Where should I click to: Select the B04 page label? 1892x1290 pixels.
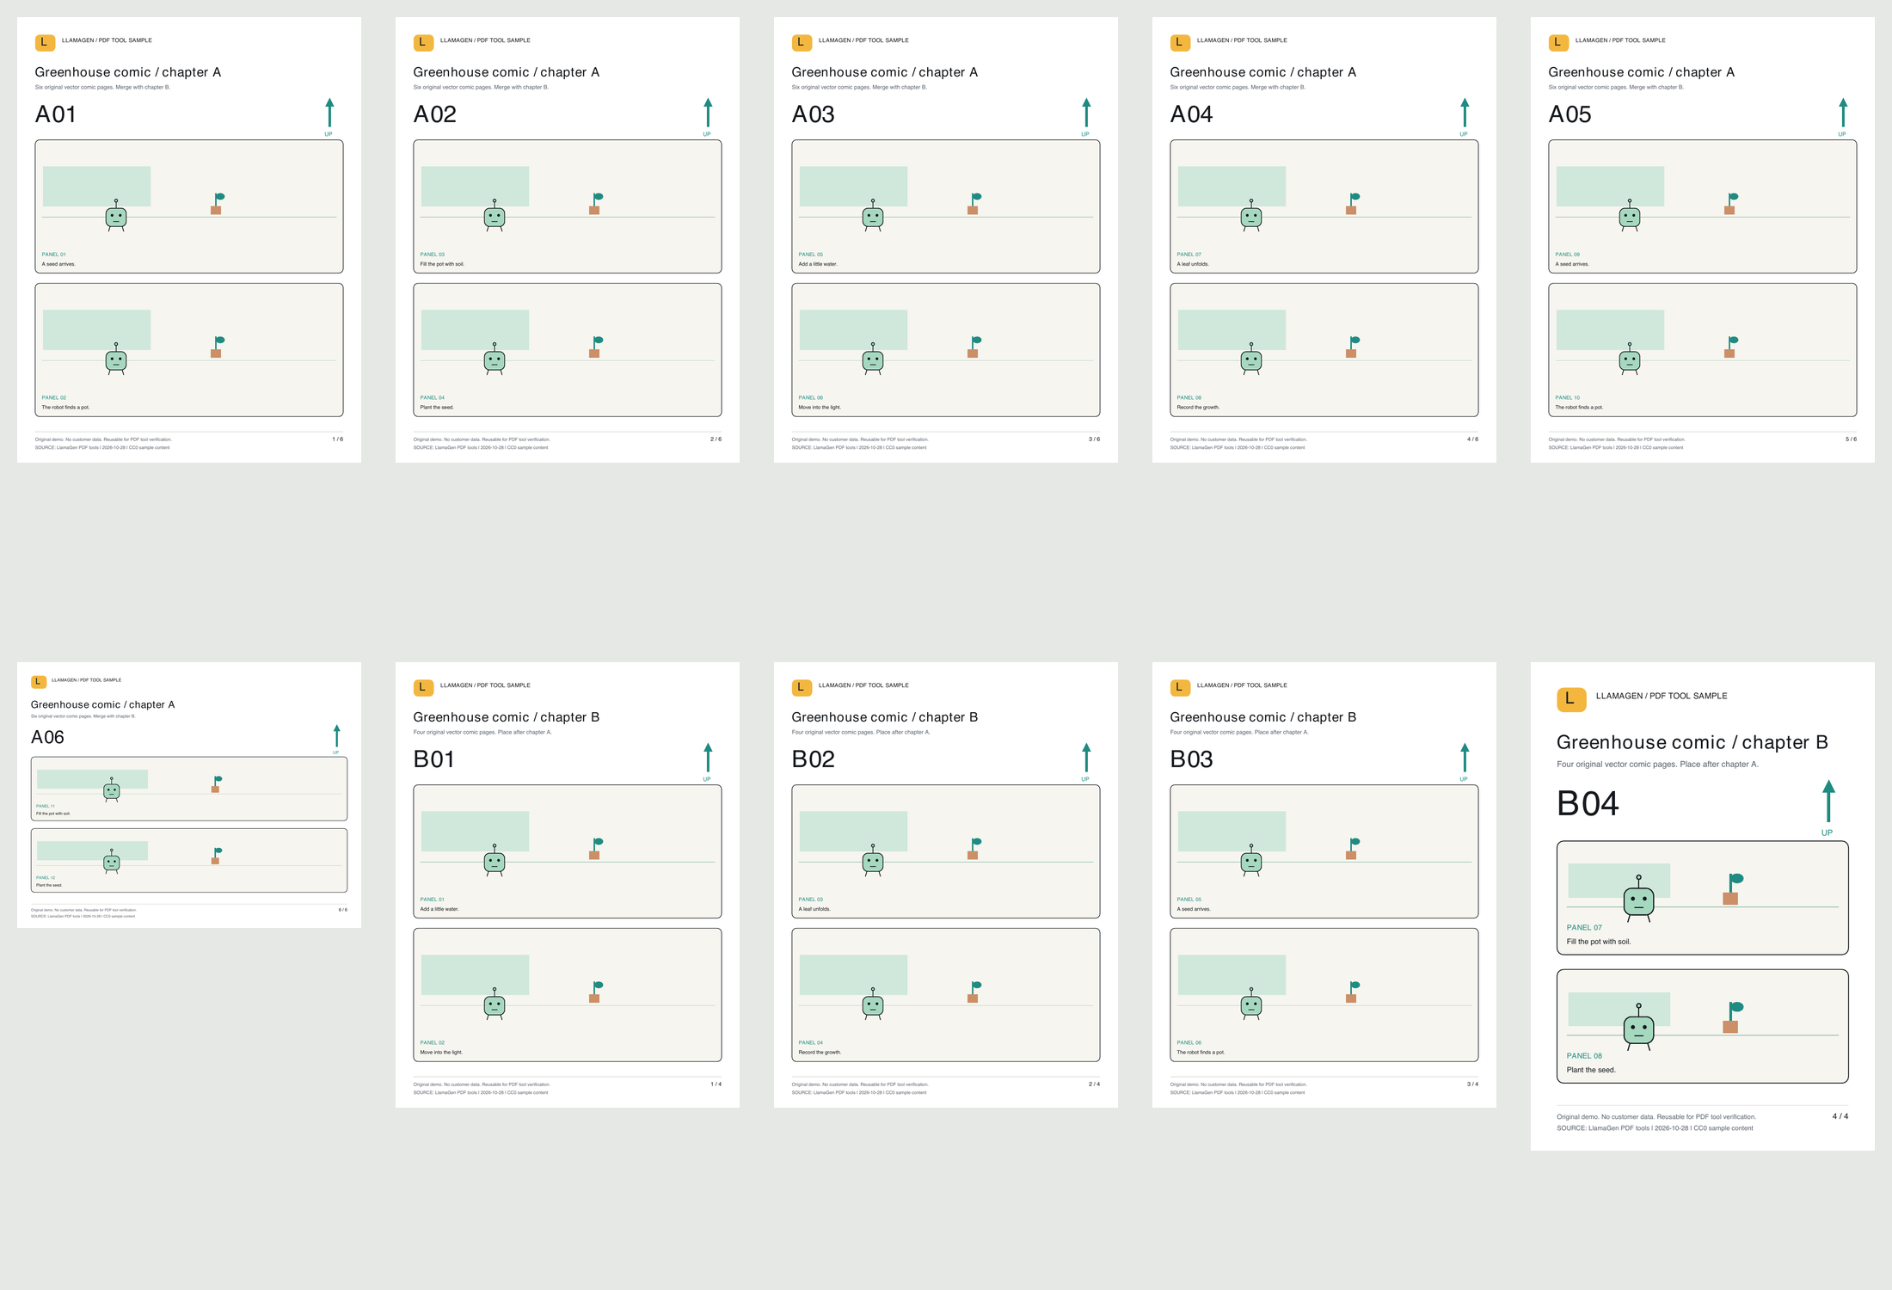pos(1588,804)
